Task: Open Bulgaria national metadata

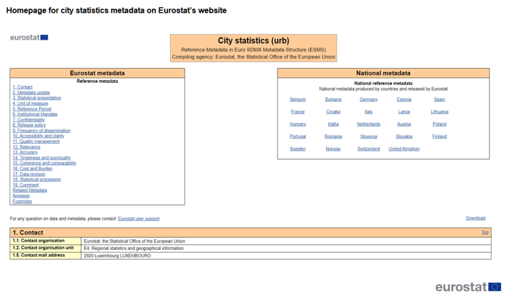Action: coord(333,100)
